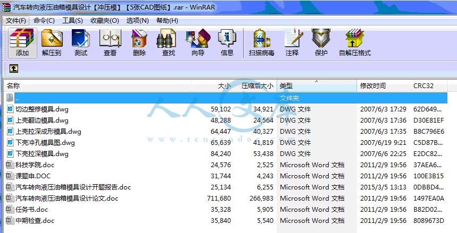Click the 删除 (Delete) toolbar icon
The height and width of the screenshot is (233, 457).
pyautogui.click(x=139, y=43)
